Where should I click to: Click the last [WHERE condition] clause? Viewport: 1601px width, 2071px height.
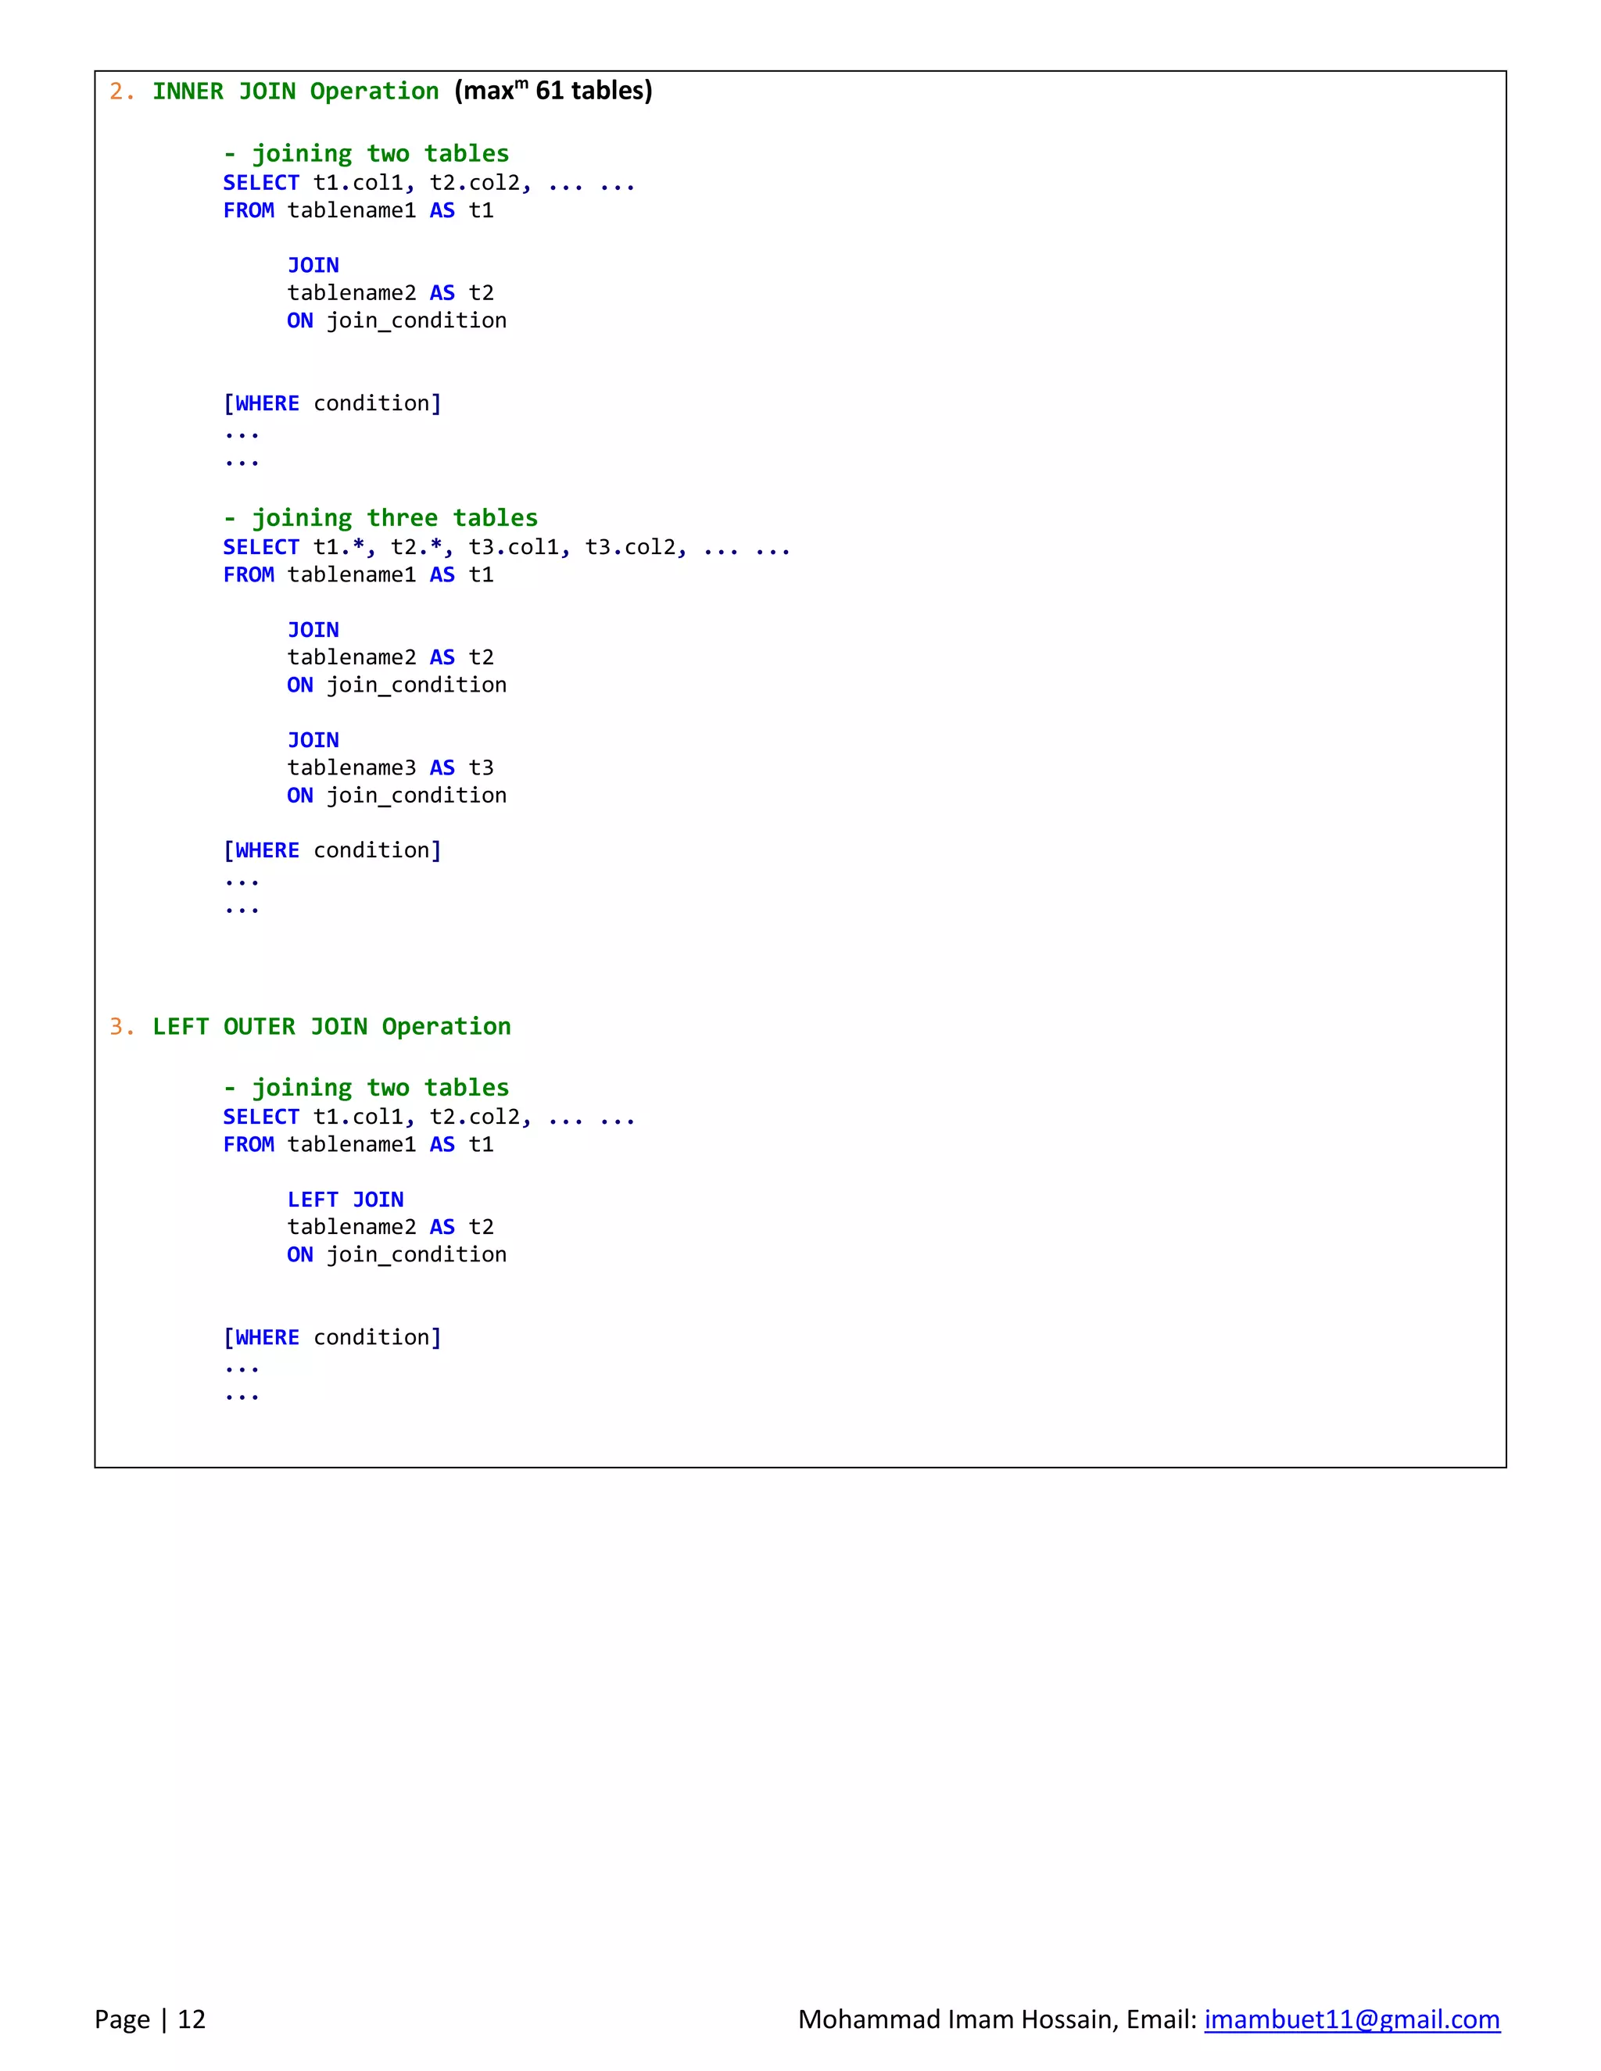click(332, 1337)
